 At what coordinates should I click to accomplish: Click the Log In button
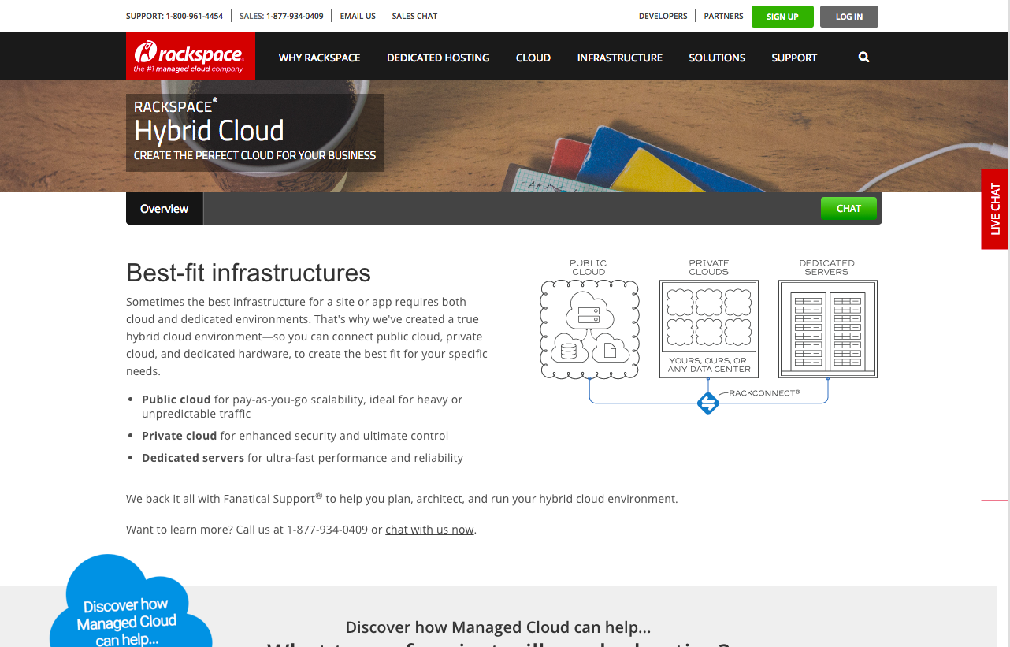pyautogui.click(x=849, y=17)
